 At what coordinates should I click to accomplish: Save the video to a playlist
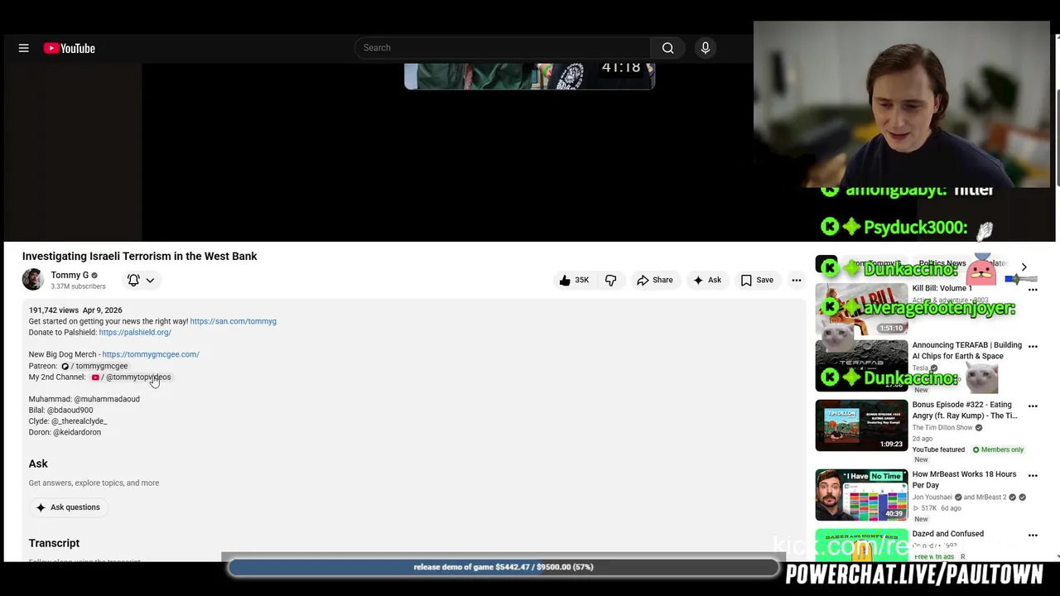click(757, 280)
